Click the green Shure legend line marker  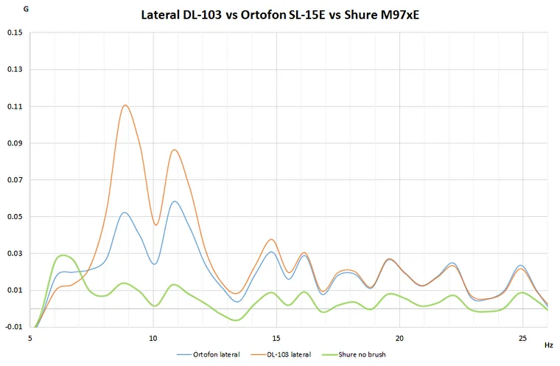(329, 355)
